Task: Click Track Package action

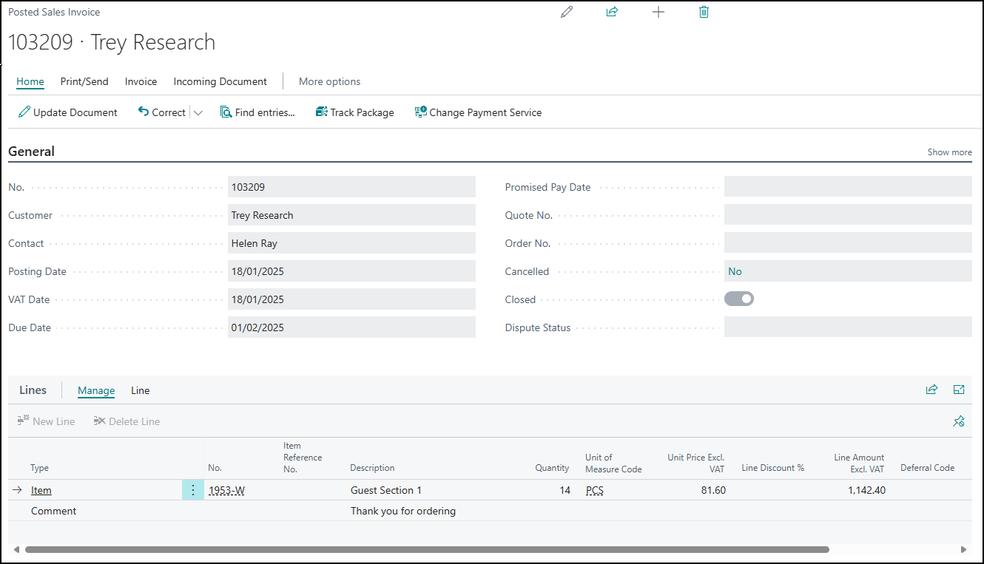Action: click(x=354, y=112)
